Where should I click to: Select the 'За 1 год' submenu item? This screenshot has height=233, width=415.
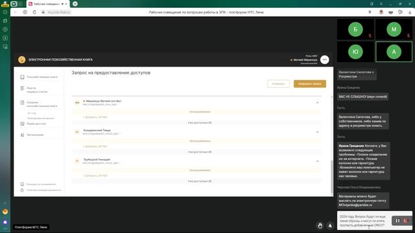point(32,113)
